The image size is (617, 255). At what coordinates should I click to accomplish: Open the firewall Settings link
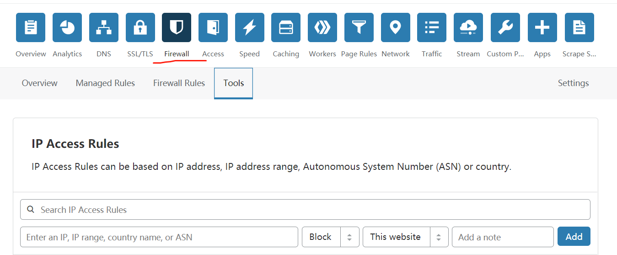coord(573,83)
